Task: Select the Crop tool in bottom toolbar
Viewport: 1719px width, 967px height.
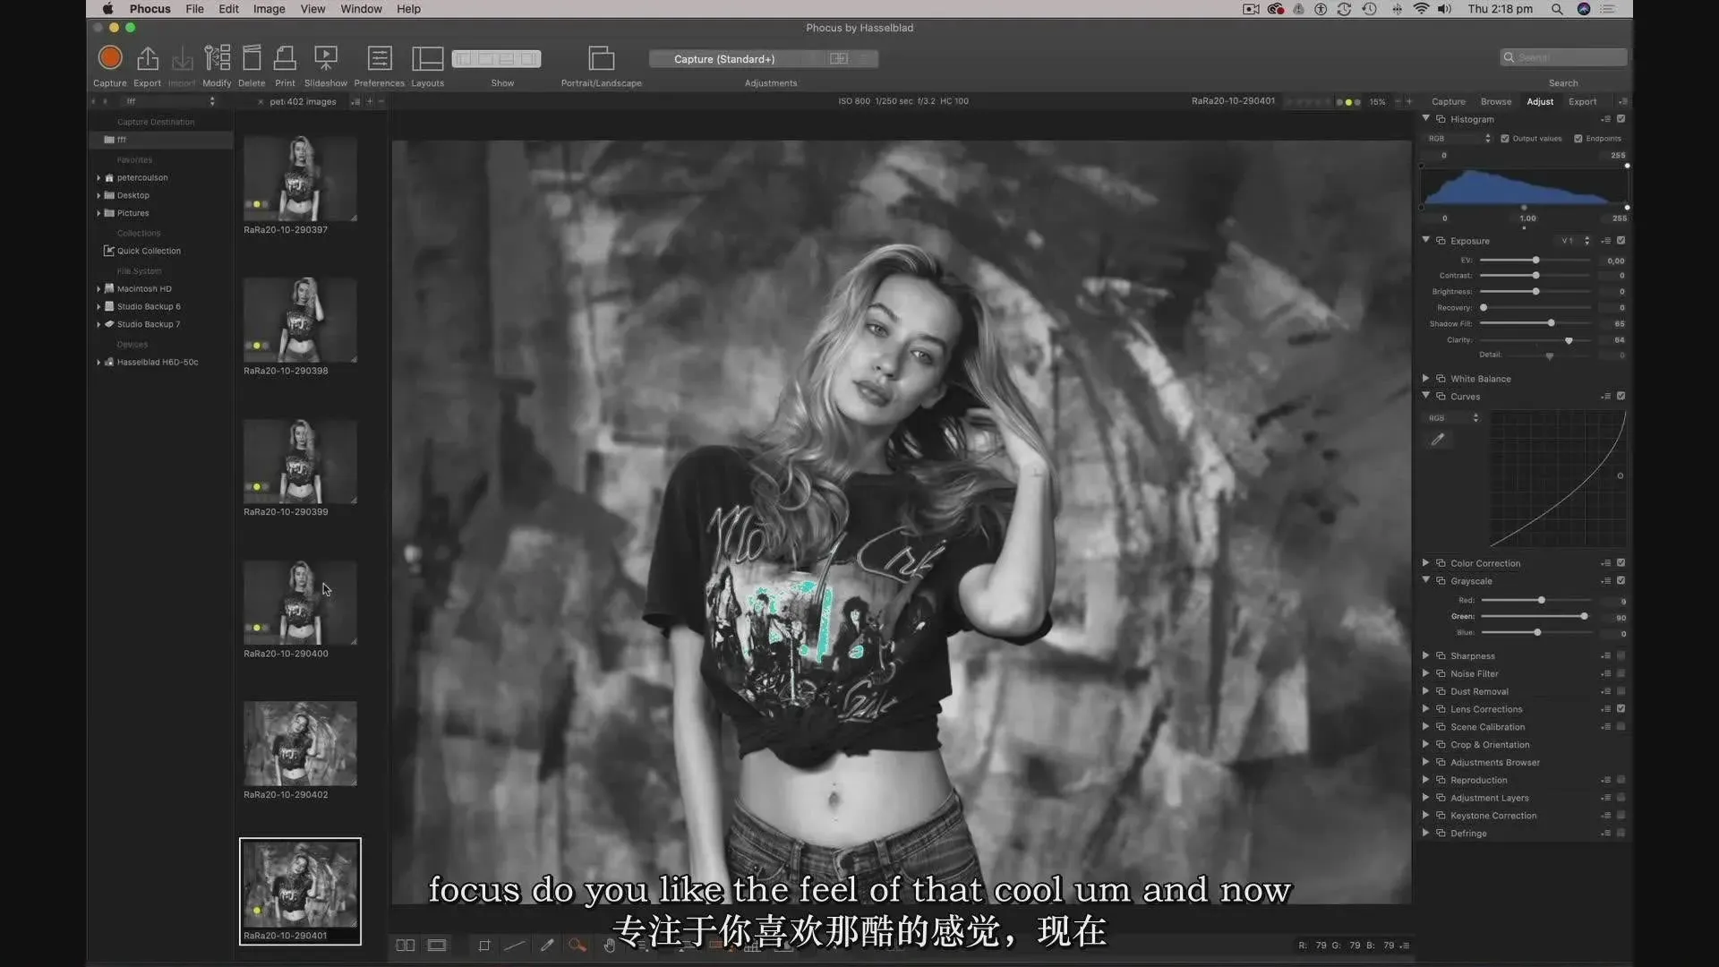Action: pyautogui.click(x=484, y=946)
